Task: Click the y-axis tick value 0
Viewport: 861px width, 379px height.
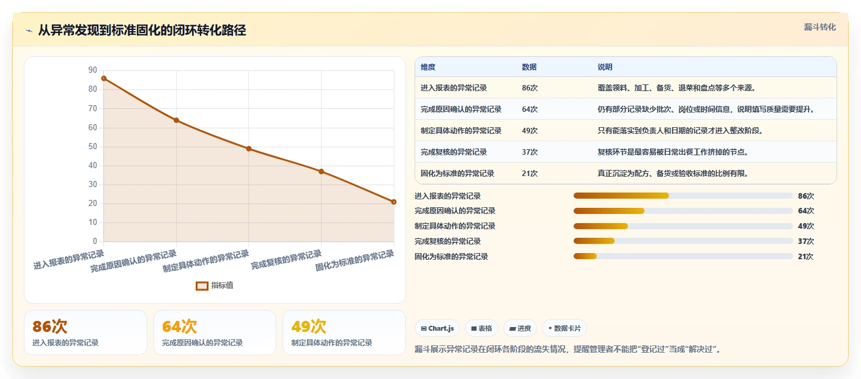Action: point(95,241)
